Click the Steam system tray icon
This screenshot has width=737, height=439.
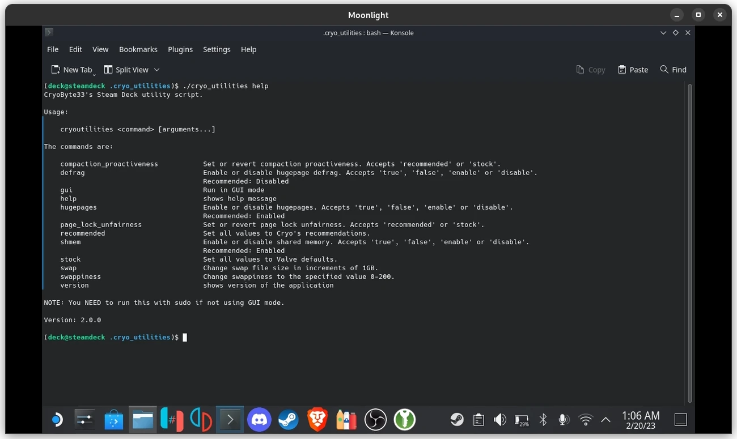[x=457, y=420]
